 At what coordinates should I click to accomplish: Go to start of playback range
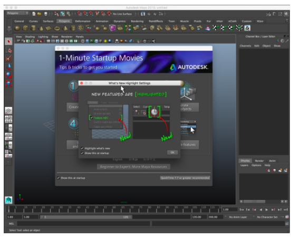[x=241, y=210]
